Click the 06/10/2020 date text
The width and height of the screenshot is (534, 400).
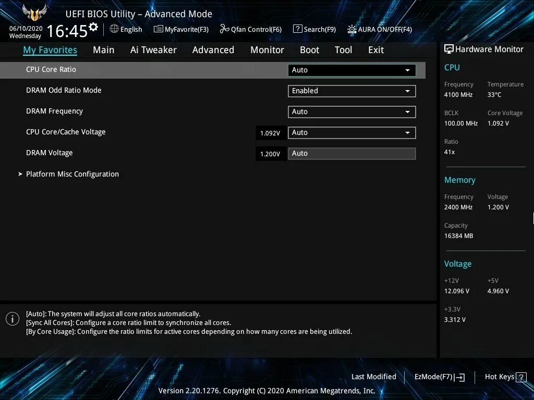tap(26, 29)
